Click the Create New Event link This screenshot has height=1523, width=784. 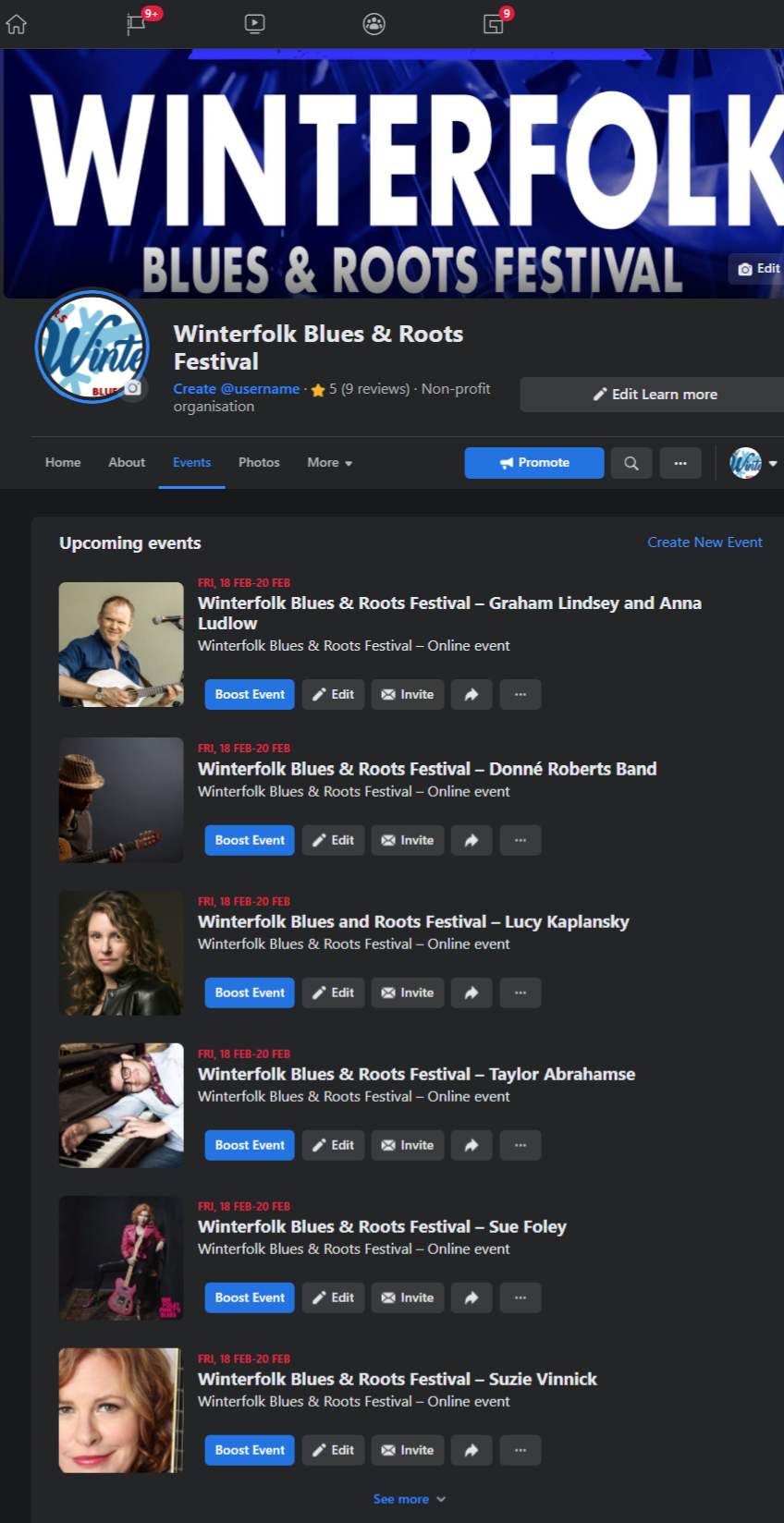click(x=704, y=542)
